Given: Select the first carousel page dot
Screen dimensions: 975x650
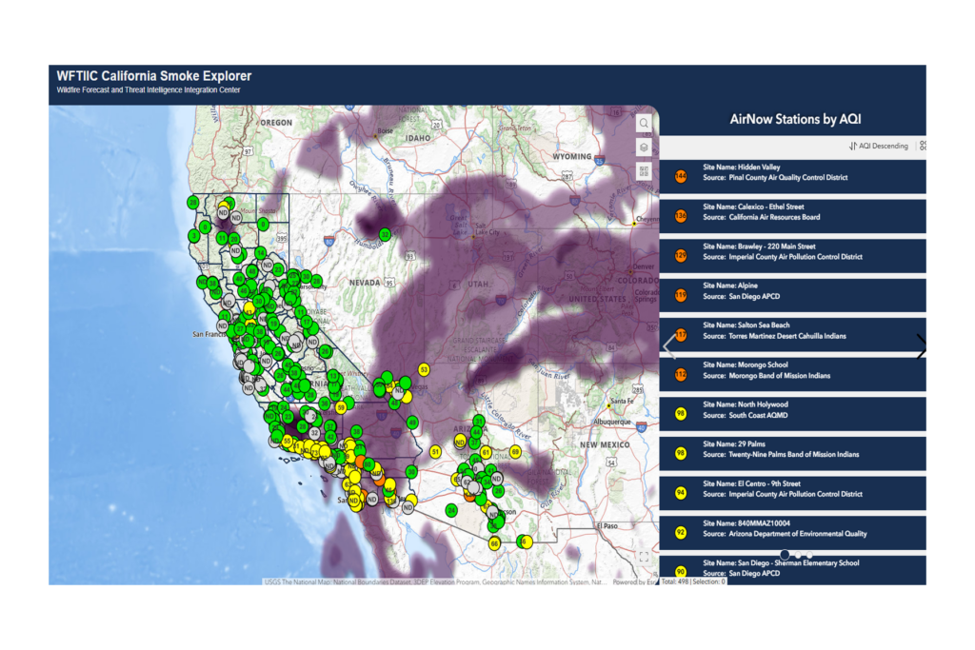Looking at the screenshot, I should coord(785,554).
